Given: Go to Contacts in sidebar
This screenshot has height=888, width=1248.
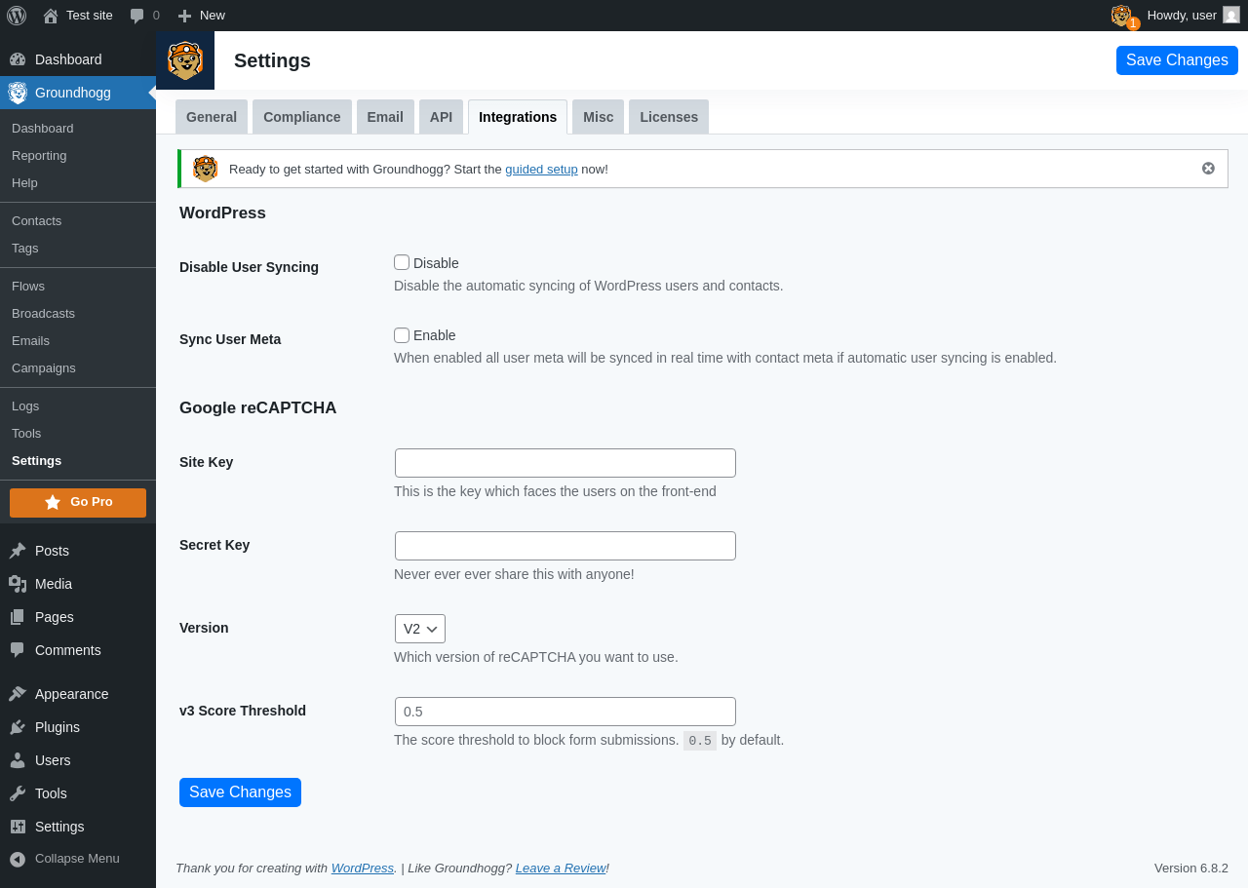Looking at the screenshot, I should (78, 221).
